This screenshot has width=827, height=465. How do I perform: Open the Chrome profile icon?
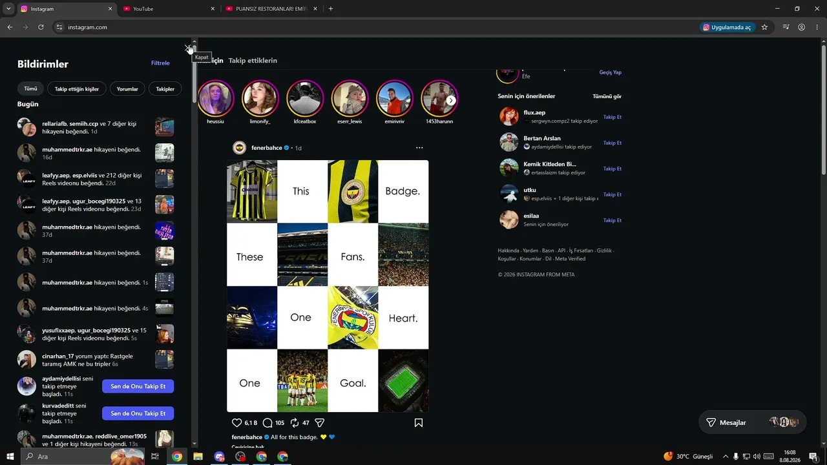click(x=801, y=27)
